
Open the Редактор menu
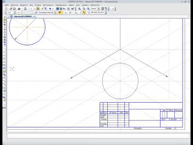pyautogui.click(x=14, y=5)
